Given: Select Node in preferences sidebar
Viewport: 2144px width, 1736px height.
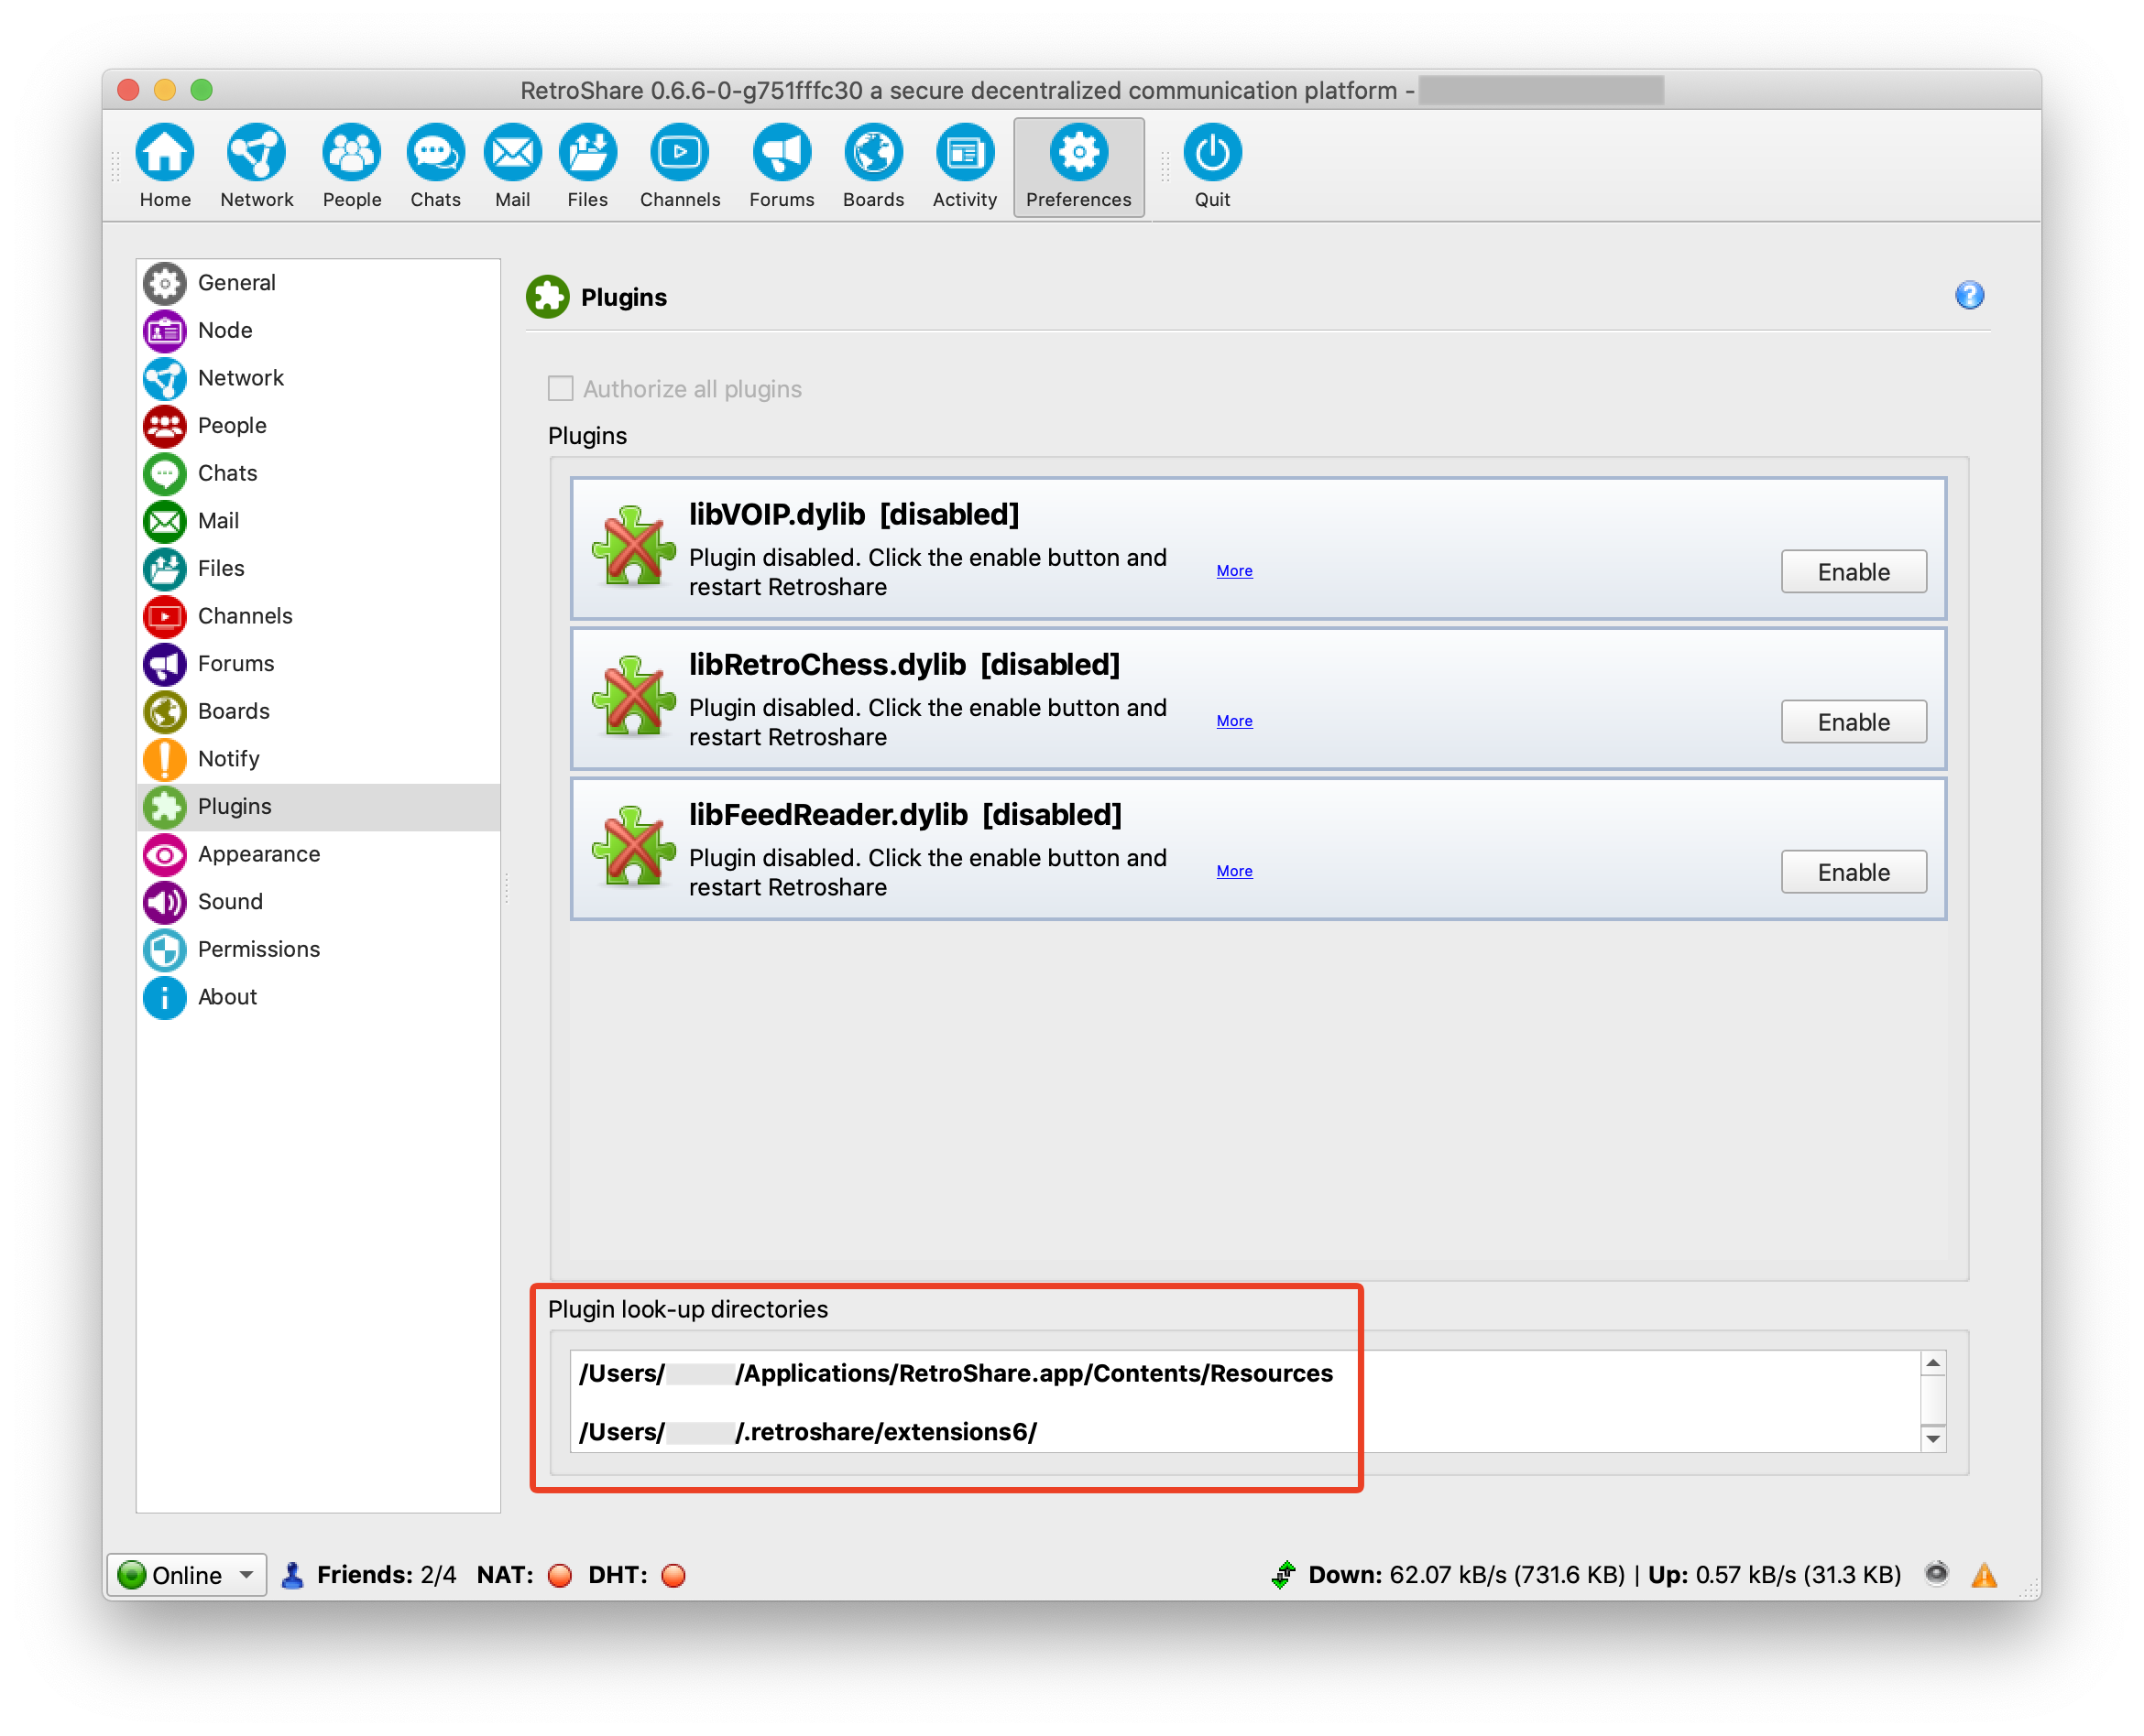Looking at the screenshot, I should tap(318, 330).
